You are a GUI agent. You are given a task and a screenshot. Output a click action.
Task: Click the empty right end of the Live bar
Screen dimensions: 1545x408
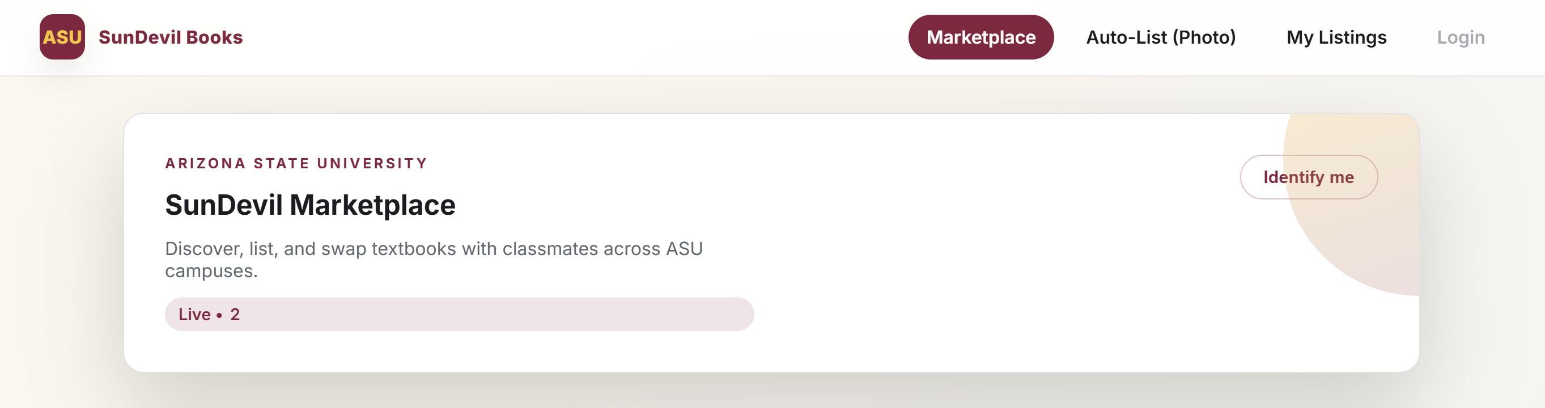690,314
